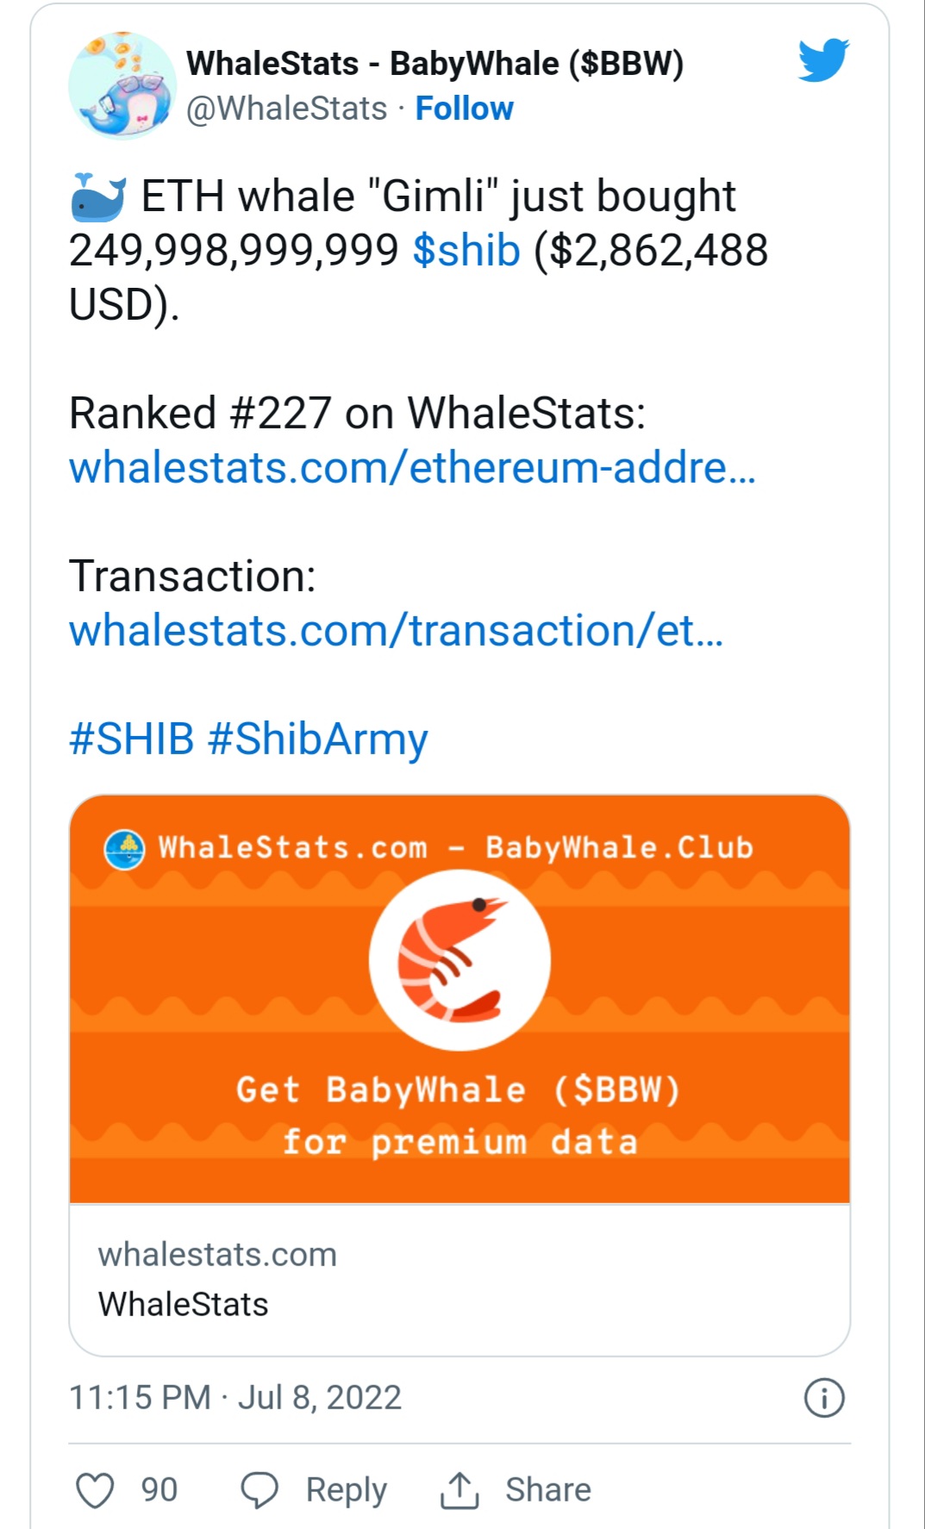925x1529 pixels.
Task: Click the small WhaleStats badge in banner
Action: (125, 849)
